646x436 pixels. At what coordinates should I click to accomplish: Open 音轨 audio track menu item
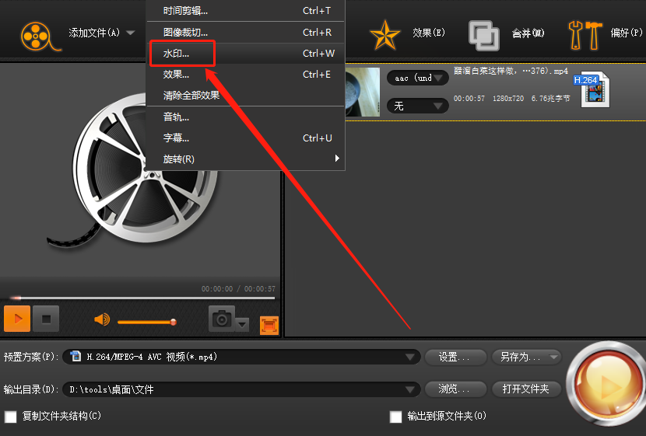(245, 117)
